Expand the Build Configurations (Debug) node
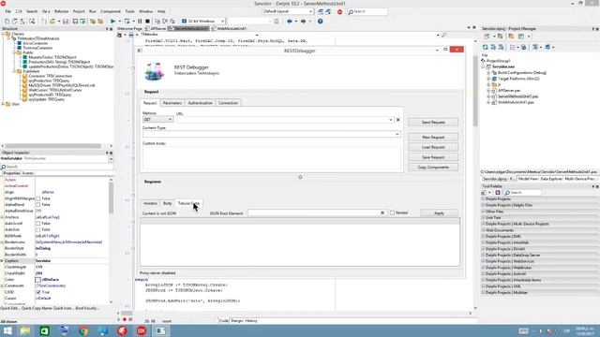 click(x=489, y=73)
